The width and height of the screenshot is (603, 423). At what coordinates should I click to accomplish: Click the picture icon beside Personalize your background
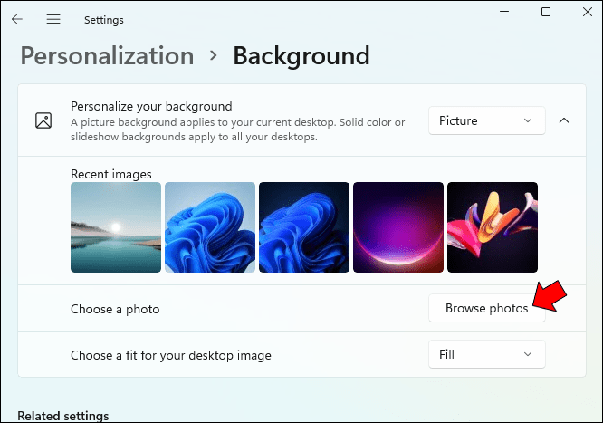click(43, 120)
